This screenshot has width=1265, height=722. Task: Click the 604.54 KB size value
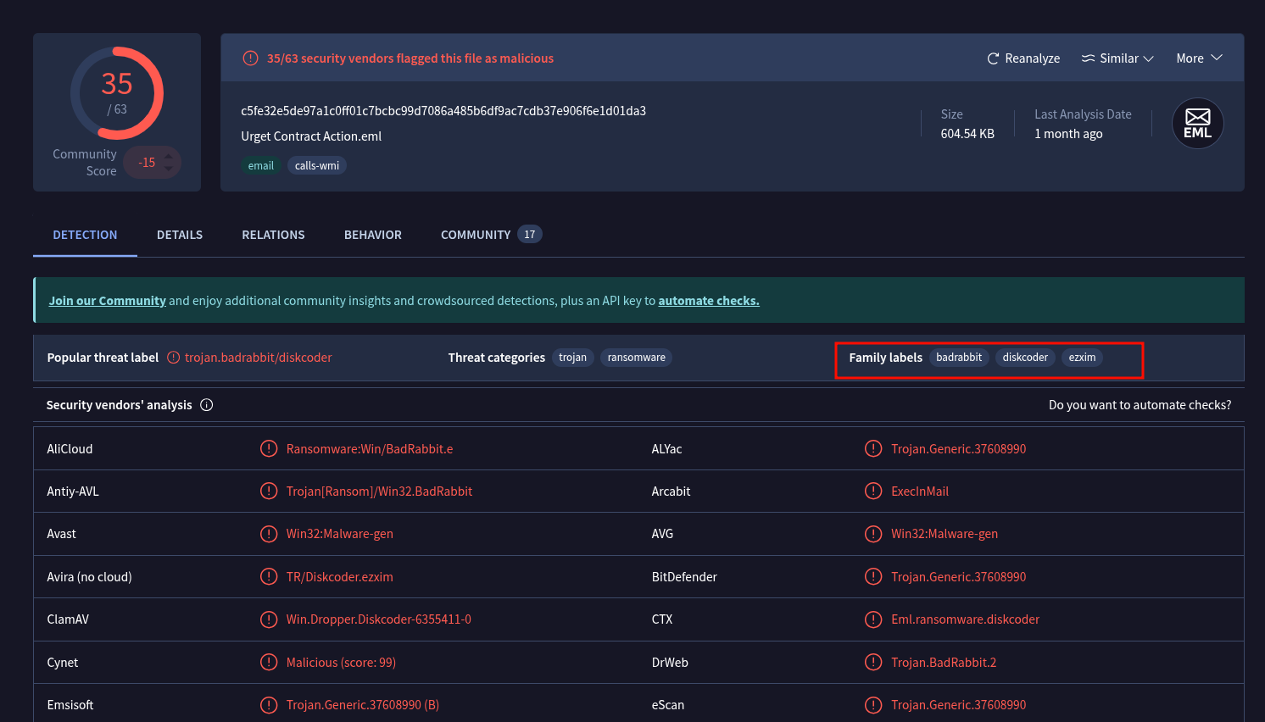coord(967,134)
